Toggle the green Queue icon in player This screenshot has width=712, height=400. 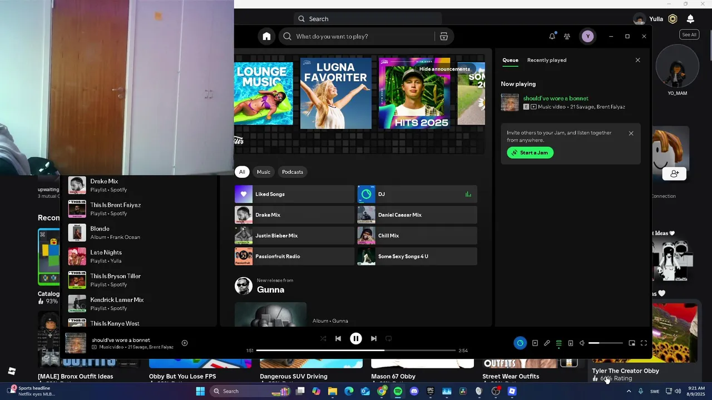[559, 343]
